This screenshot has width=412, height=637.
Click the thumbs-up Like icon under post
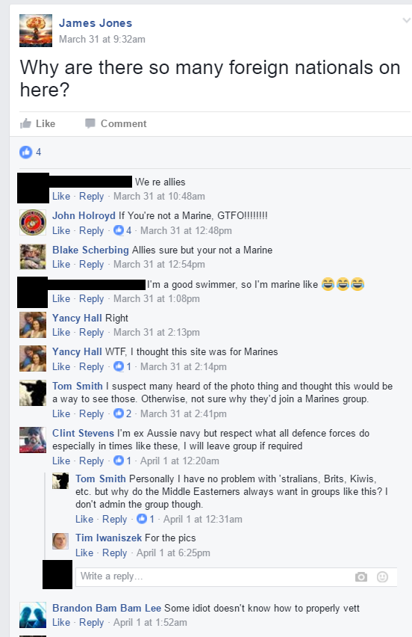point(25,123)
